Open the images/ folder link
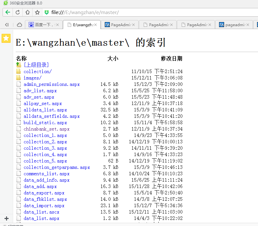 [x=33, y=78]
